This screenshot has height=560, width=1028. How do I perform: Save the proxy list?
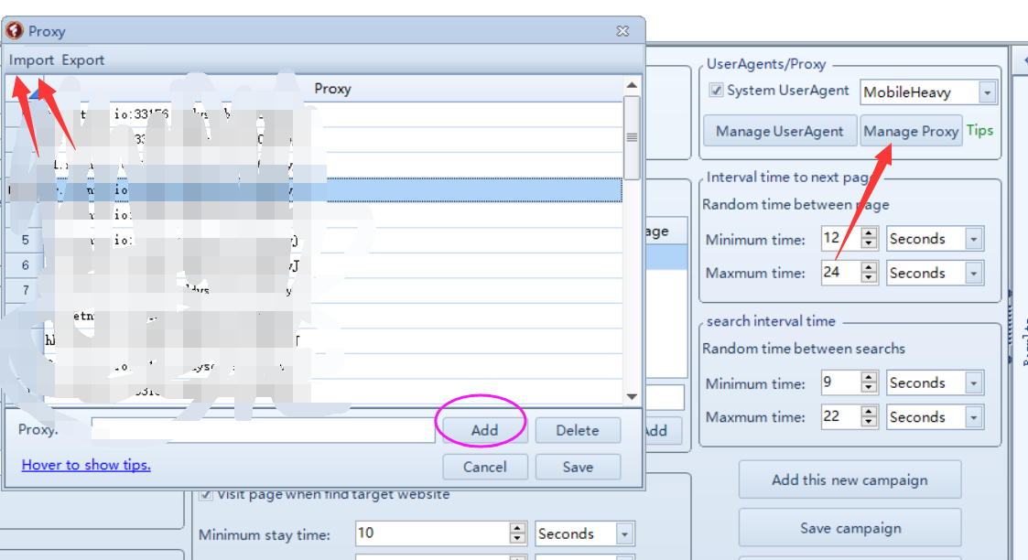[578, 467]
